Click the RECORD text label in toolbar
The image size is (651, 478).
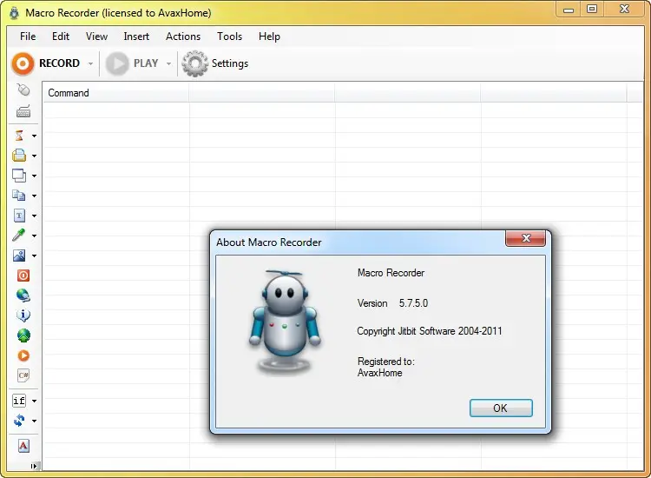pos(59,63)
